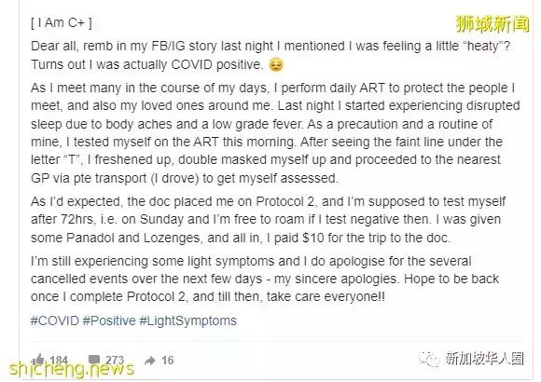Click the sad face emoji
This screenshot has height=382, width=541.
click(x=276, y=64)
